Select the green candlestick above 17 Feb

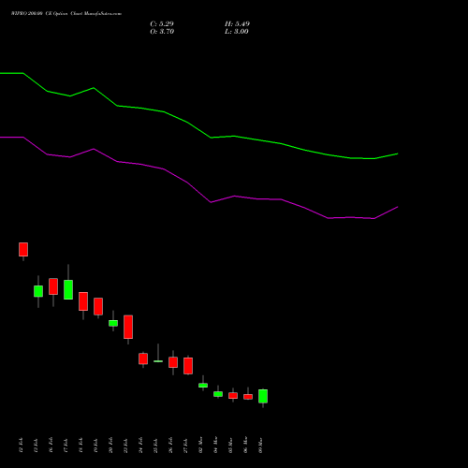pos(68,289)
